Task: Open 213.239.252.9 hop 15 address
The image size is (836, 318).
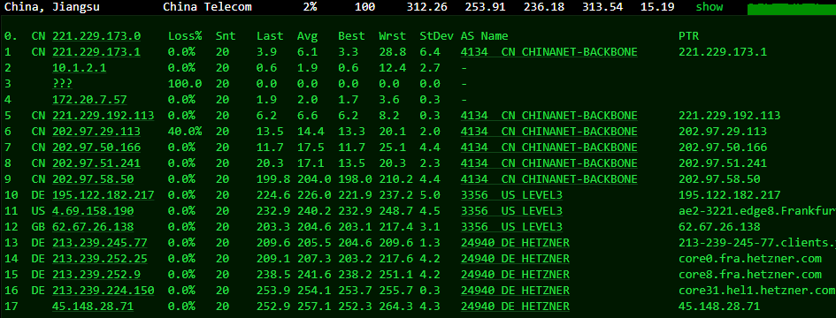Action: tap(96, 275)
